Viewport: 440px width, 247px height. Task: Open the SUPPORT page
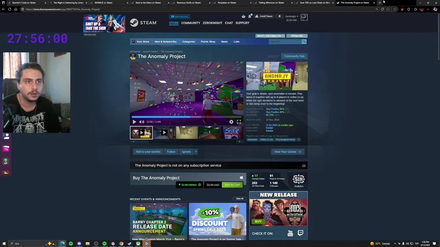pos(242,23)
